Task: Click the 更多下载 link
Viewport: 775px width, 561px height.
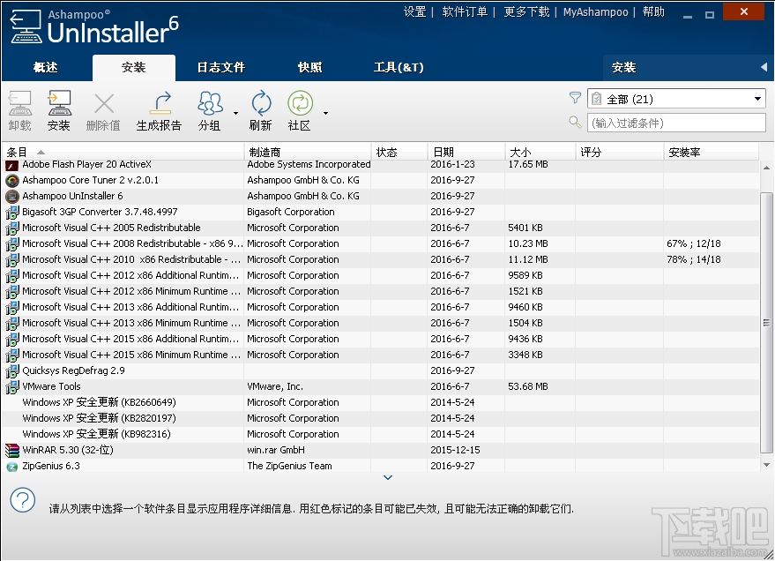Action: pos(526,11)
